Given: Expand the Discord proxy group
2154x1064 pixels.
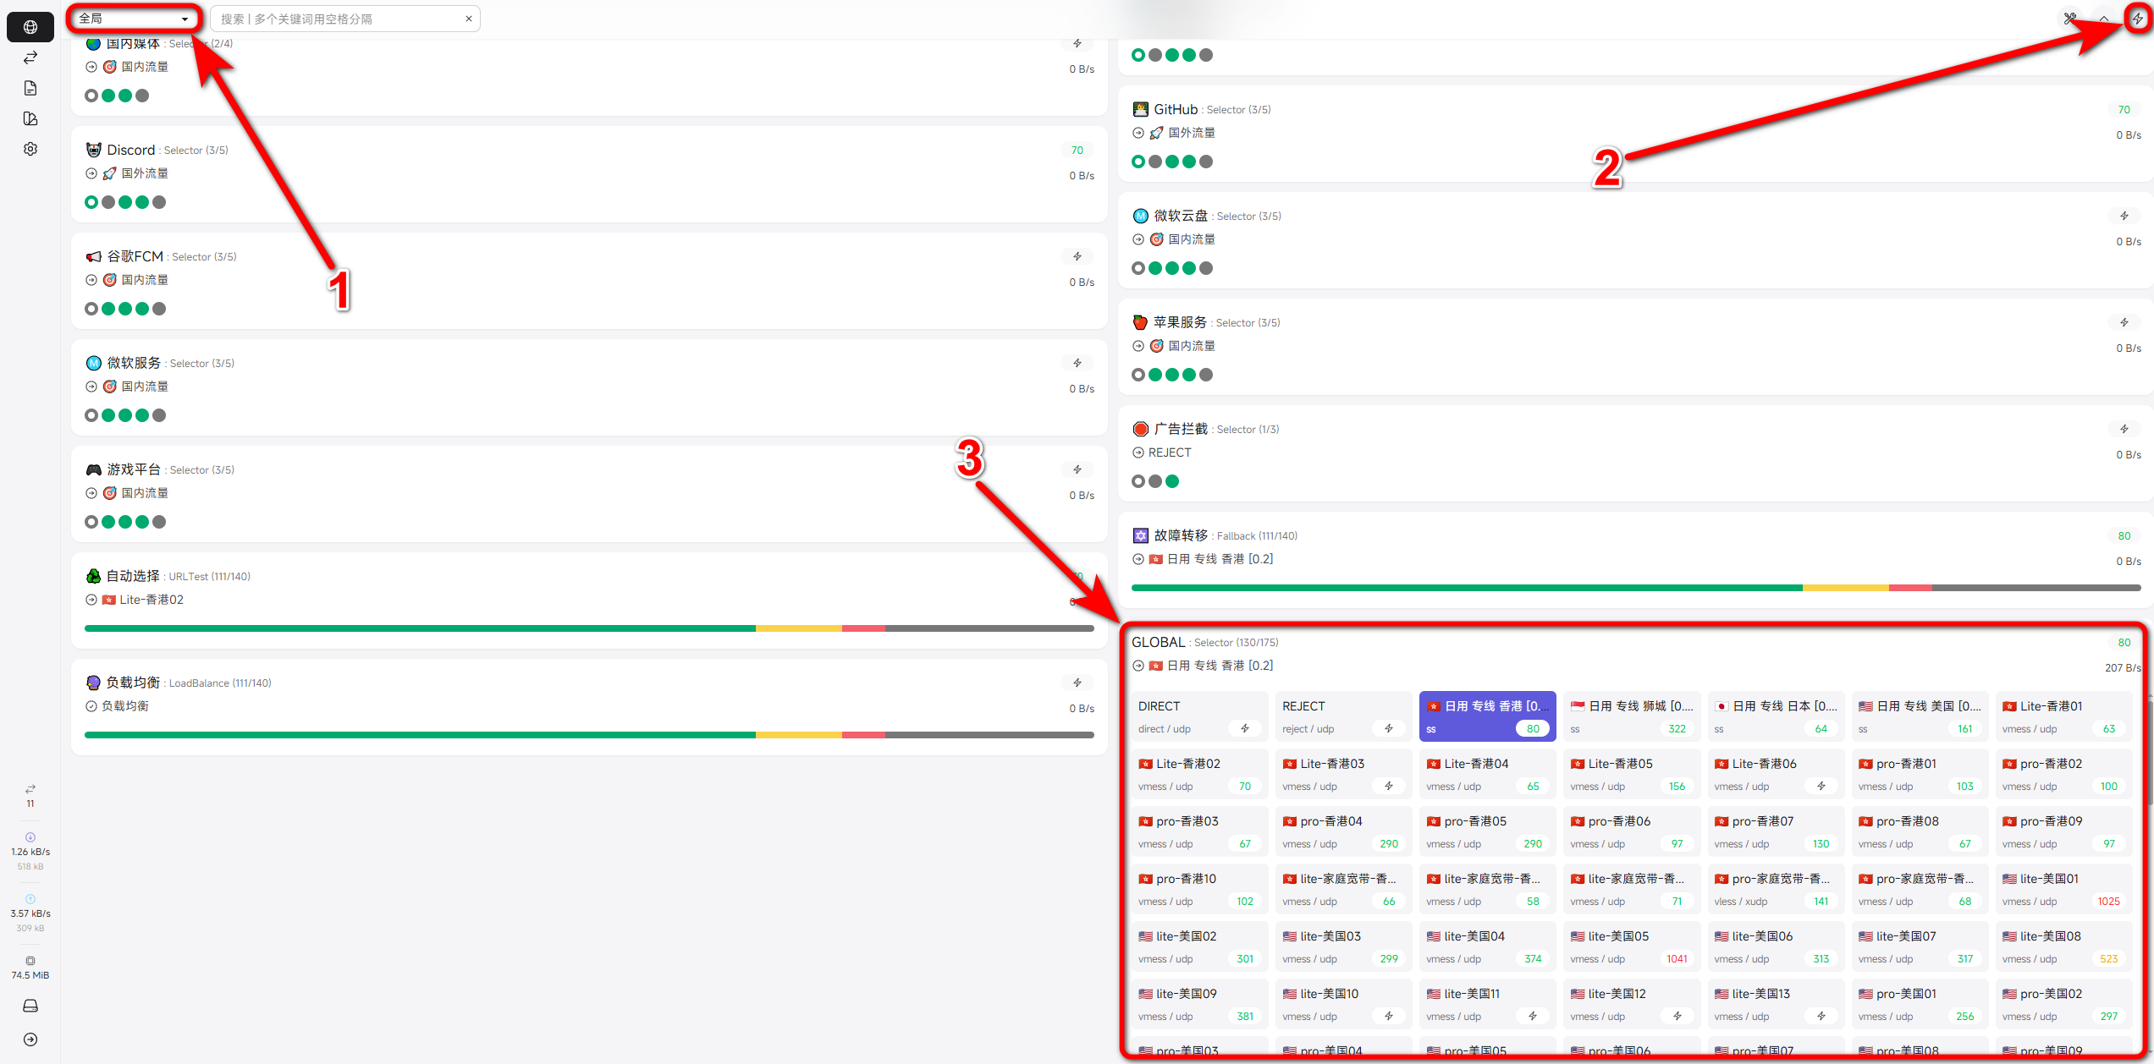Looking at the screenshot, I should [131, 150].
